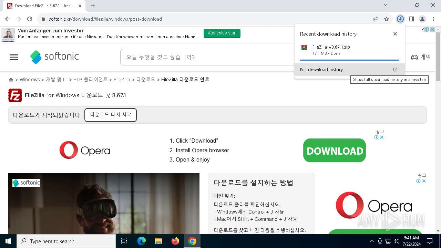Viewport: 441px width, 248px height.
Task: Click the Opera banner ad info icon
Action: [x=377, y=137]
